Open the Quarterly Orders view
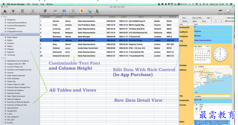The image size is (238, 125). (x=13, y=93)
